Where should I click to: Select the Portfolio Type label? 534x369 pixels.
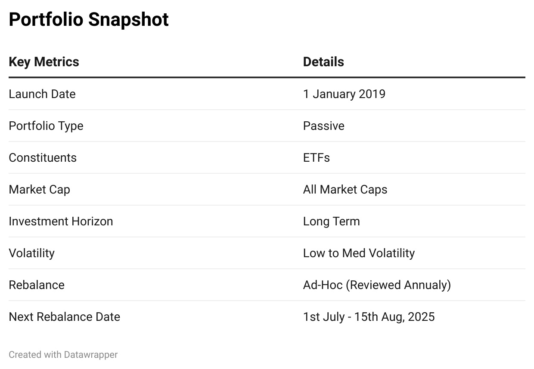coord(46,126)
